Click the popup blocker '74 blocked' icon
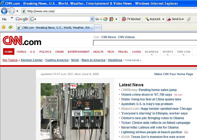 point(131,19)
